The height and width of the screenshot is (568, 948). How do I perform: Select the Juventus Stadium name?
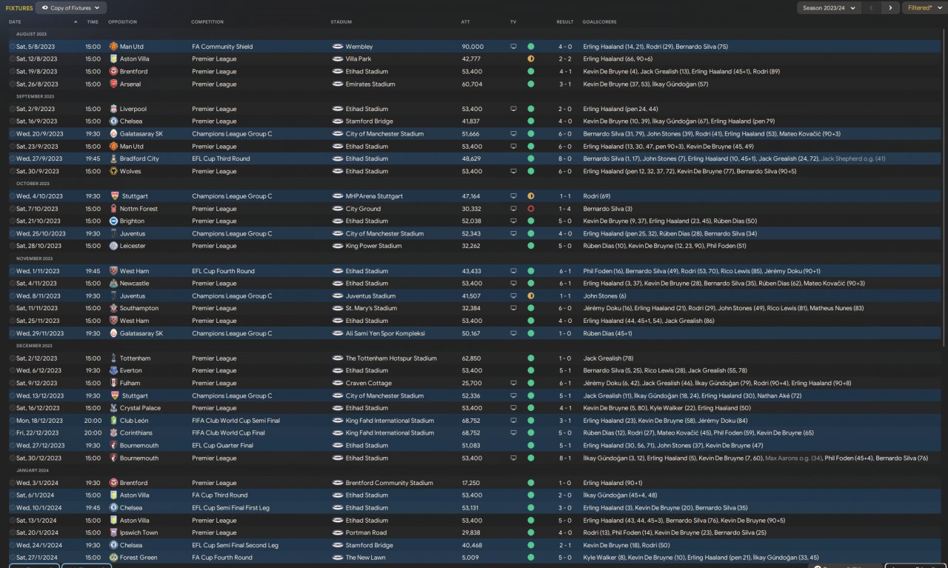[370, 296]
